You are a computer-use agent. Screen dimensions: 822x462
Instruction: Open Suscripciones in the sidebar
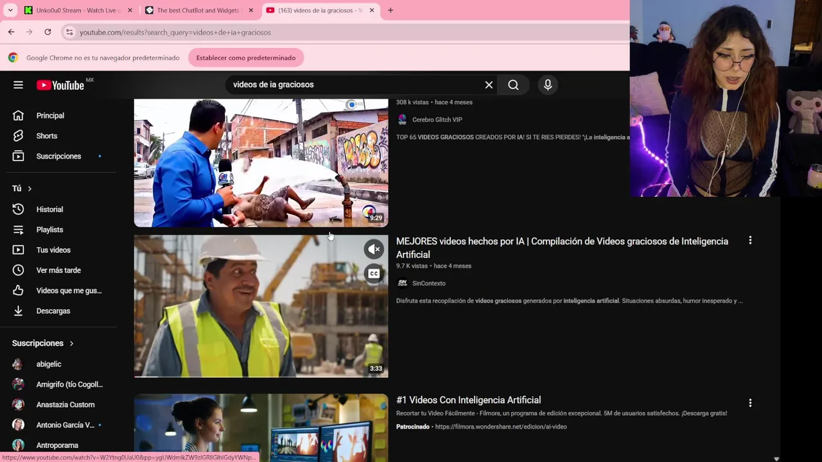58,156
